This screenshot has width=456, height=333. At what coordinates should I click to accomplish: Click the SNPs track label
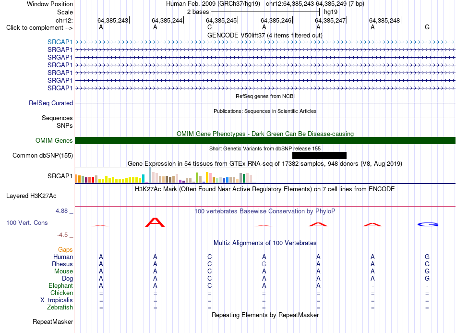[x=65, y=125]
